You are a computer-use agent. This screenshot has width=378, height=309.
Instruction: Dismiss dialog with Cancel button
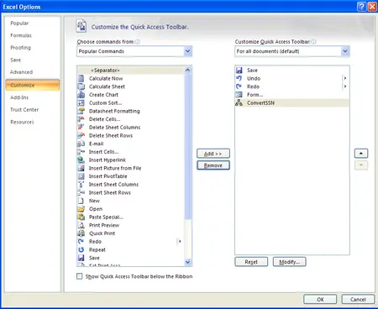358,299
